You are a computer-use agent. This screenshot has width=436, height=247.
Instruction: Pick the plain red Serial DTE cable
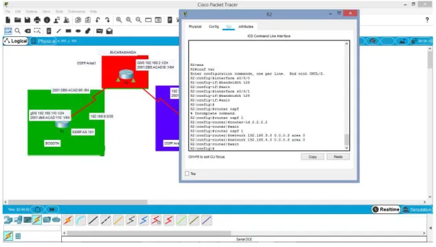tap(168, 220)
